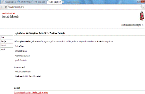Image resolution: width=145 pixels, height=94 pixels.
Task: Click the Nota Fiscal eletrônica (NF-e) heading
Action: coord(132,25)
